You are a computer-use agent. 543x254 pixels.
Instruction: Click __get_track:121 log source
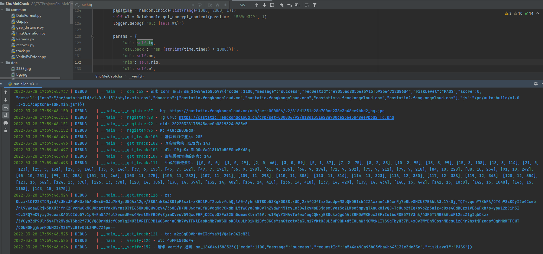[x=129, y=234]
